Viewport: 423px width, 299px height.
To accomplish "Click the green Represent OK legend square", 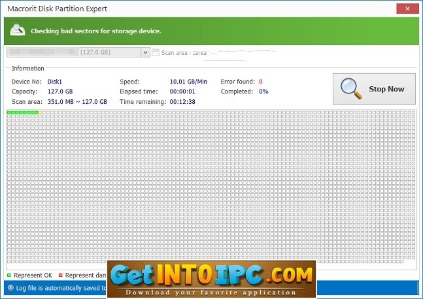I will click(x=9, y=275).
